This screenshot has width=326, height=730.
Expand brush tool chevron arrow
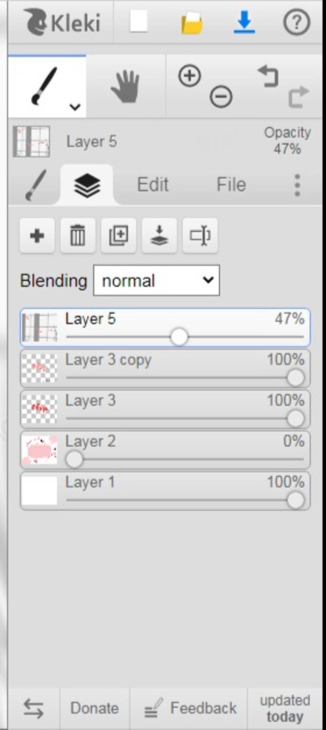point(75,107)
